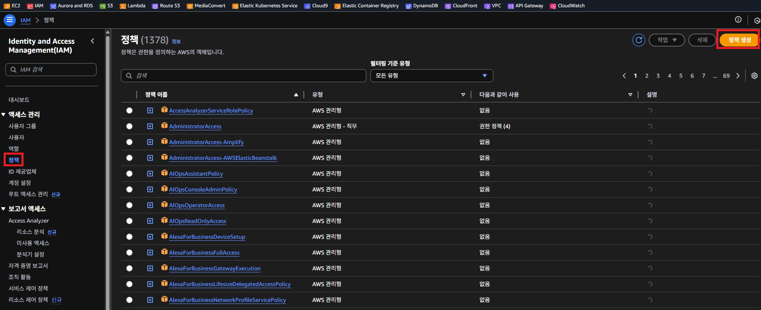Expand AccessAnalyzerServiceRolePolicy row details
The height and width of the screenshot is (310, 761).
click(x=150, y=110)
